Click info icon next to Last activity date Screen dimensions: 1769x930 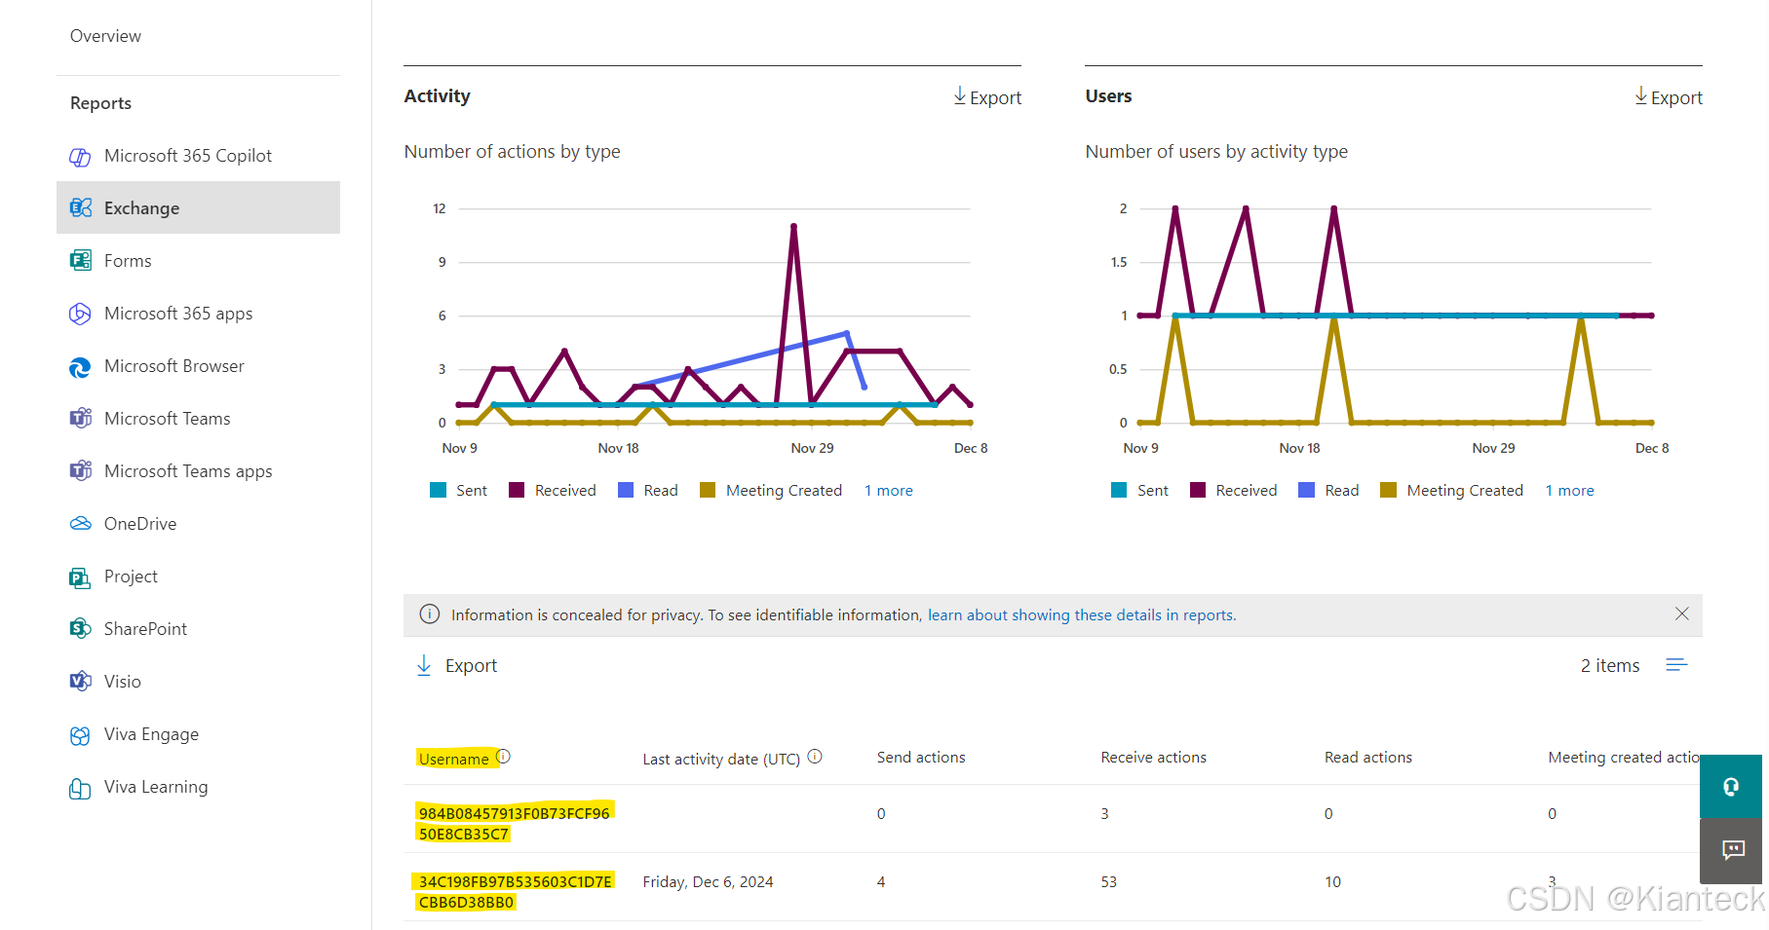click(x=815, y=757)
